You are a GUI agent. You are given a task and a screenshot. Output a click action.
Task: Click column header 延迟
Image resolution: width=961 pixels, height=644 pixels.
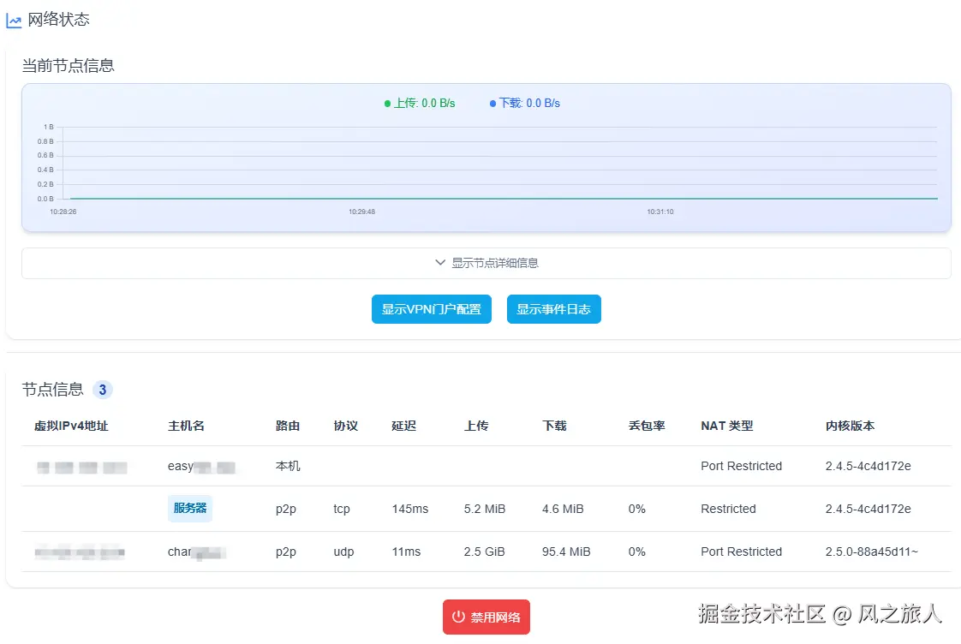point(404,426)
